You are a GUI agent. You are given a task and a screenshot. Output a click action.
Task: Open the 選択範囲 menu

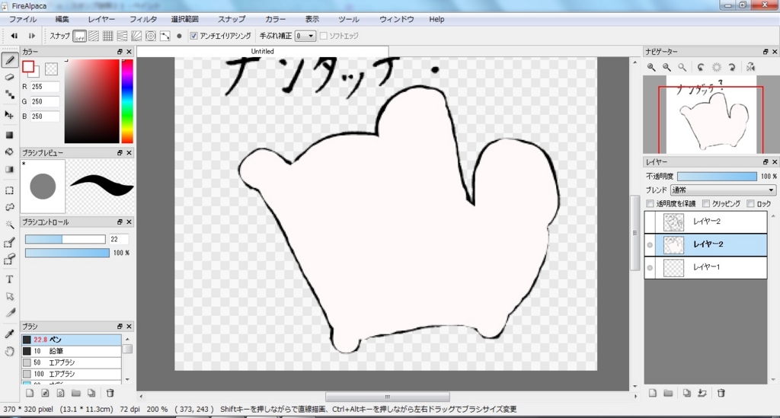point(185,19)
